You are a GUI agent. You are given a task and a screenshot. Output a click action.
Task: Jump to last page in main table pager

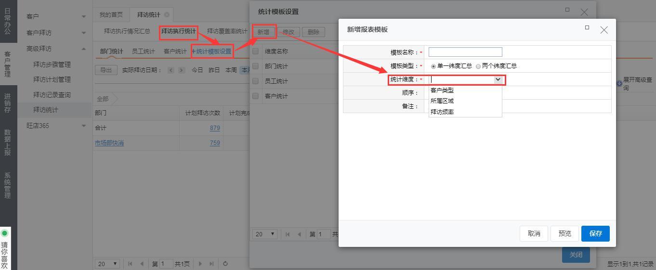click(212, 264)
